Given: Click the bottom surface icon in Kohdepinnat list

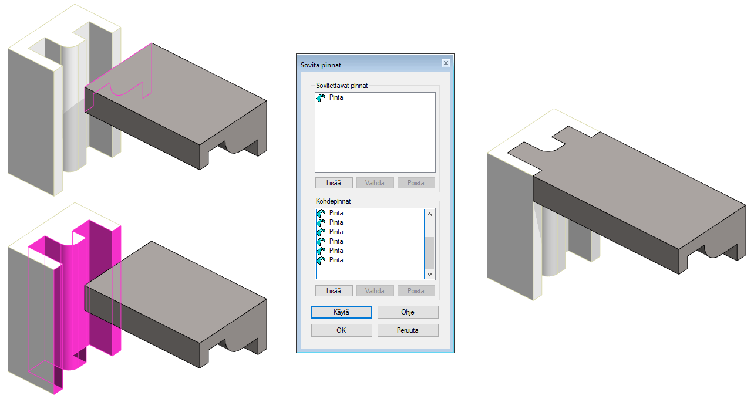Looking at the screenshot, I should [x=321, y=260].
